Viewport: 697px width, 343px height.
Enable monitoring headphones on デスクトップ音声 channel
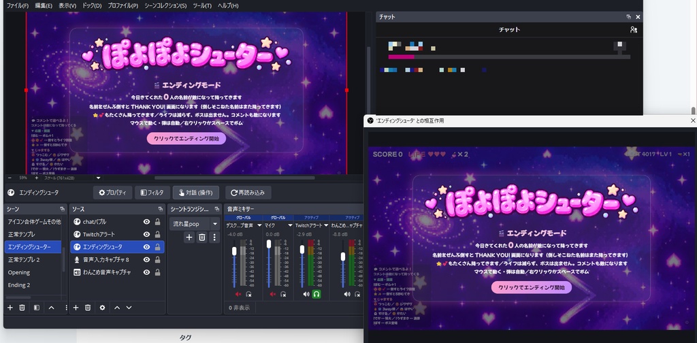pyautogui.click(x=248, y=294)
